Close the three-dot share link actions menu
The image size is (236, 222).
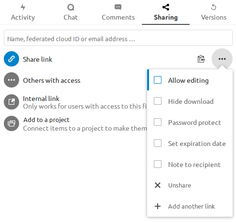pos(222,59)
